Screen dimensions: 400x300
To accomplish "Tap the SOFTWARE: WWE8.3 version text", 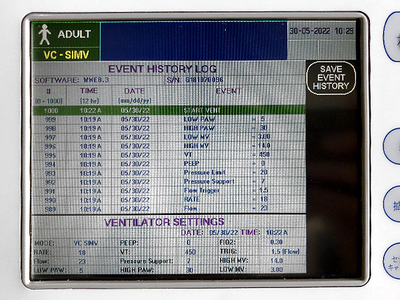I will (72, 80).
